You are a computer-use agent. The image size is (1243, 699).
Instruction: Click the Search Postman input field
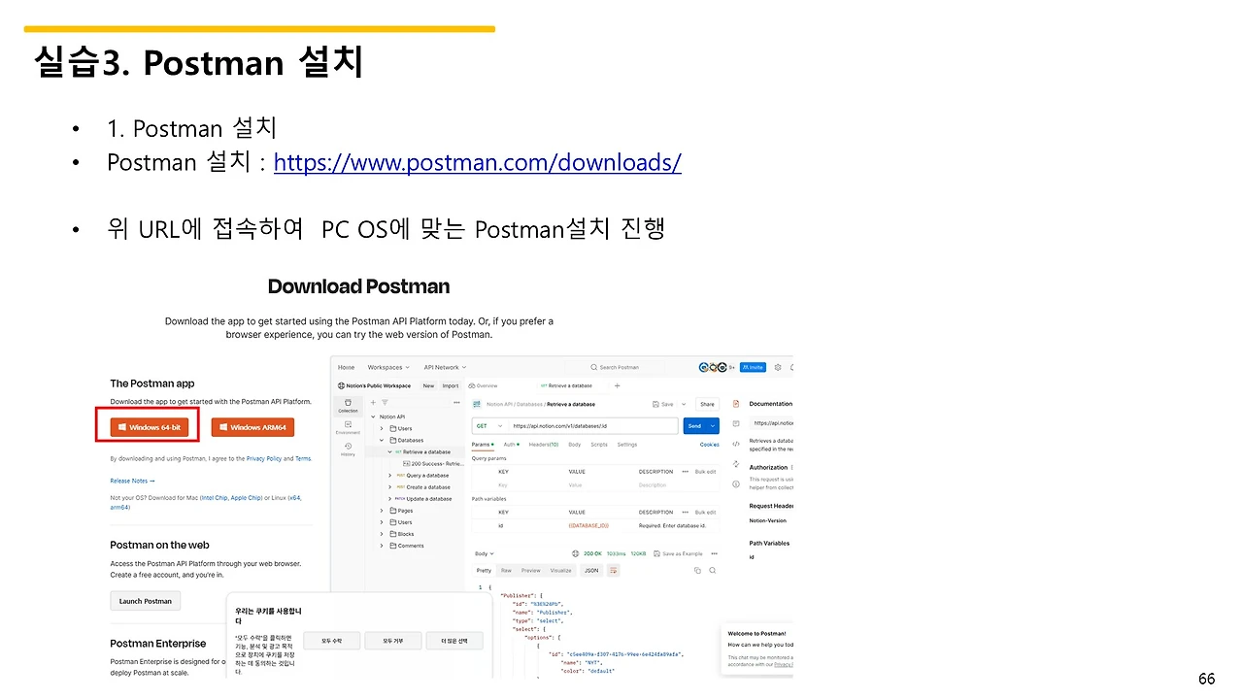(615, 367)
